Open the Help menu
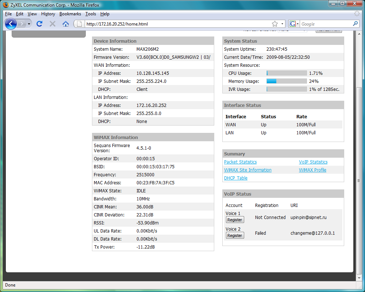This screenshot has width=365, height=292. point(105,14)
